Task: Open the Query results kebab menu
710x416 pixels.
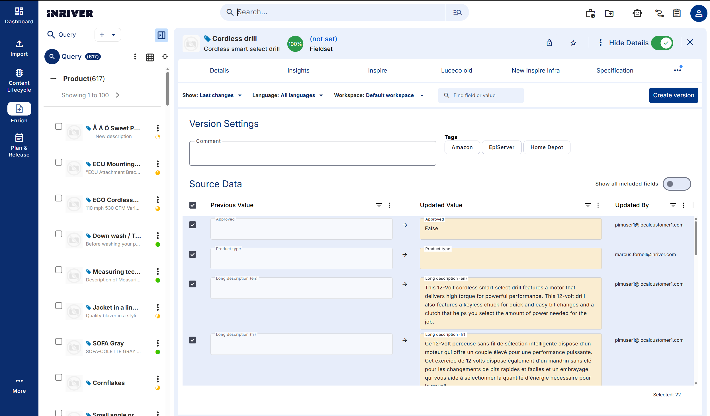Action: (x=135, y=57)
